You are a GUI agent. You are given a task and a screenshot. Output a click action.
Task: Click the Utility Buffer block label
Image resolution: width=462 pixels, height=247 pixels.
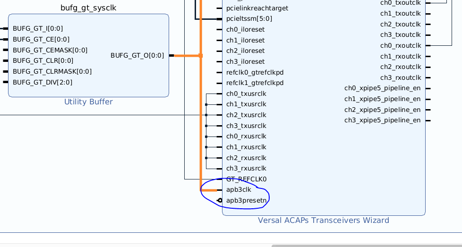tap(88, 102)
